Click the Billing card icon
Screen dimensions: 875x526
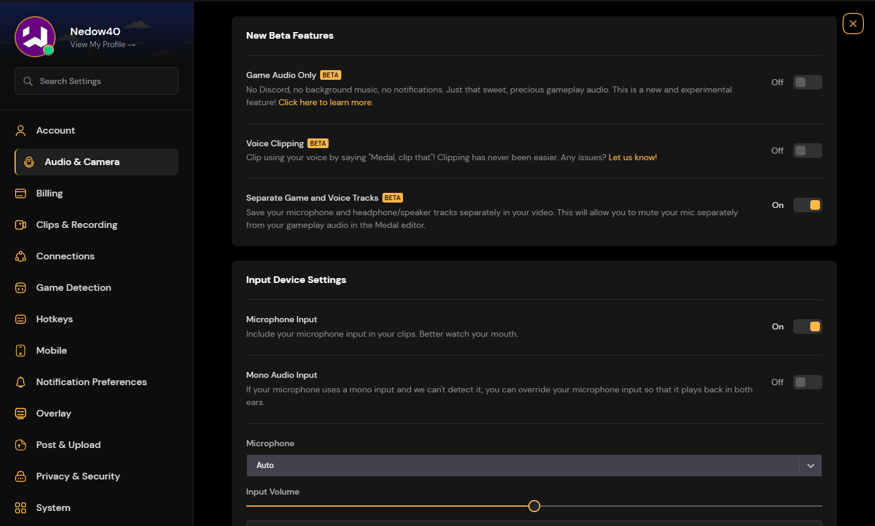tap(21, 193)
